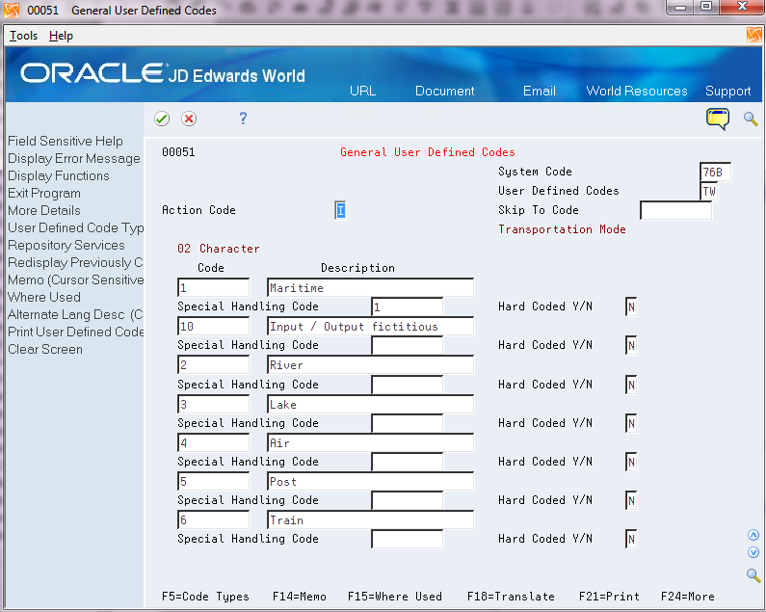Open the URL header tab
Screen dimensions: 766x612
coord(362,91)
